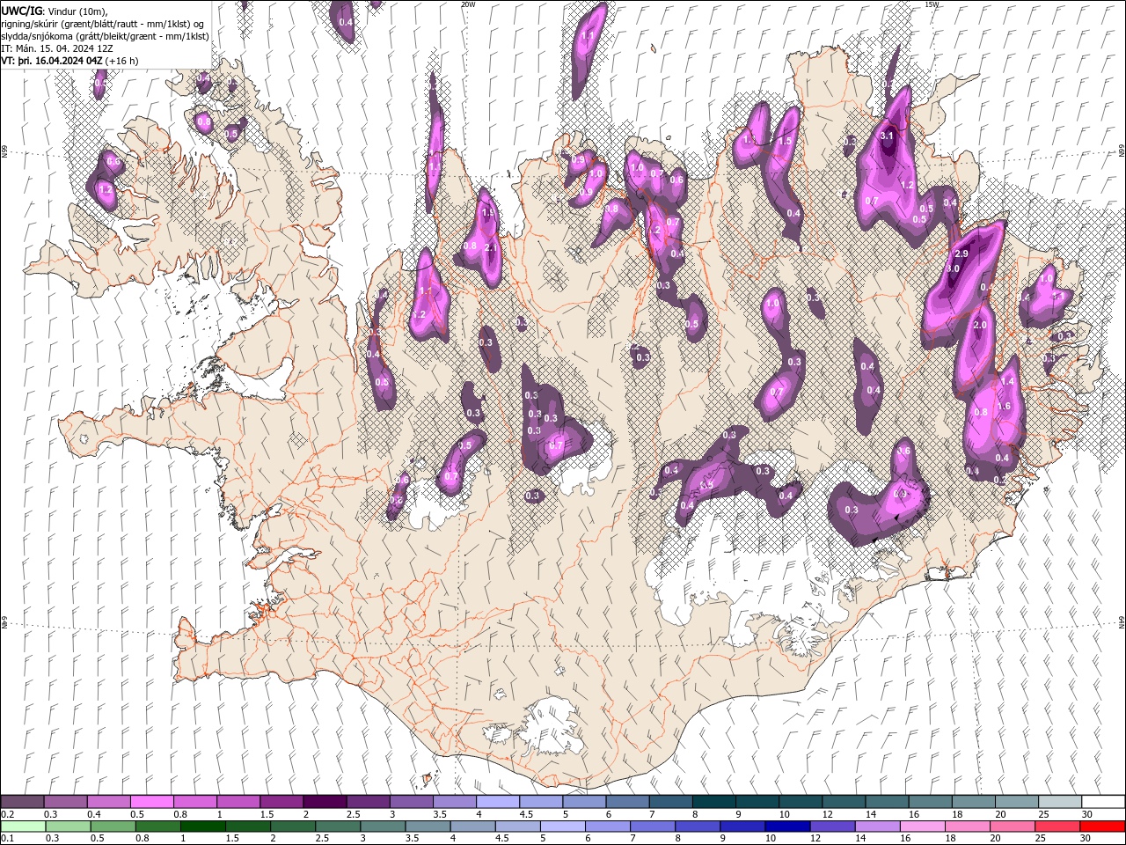1126x845 pixels.
Task: Click the 'slydda/snjókoma' legend description line
Action: [x=106, y=36]
